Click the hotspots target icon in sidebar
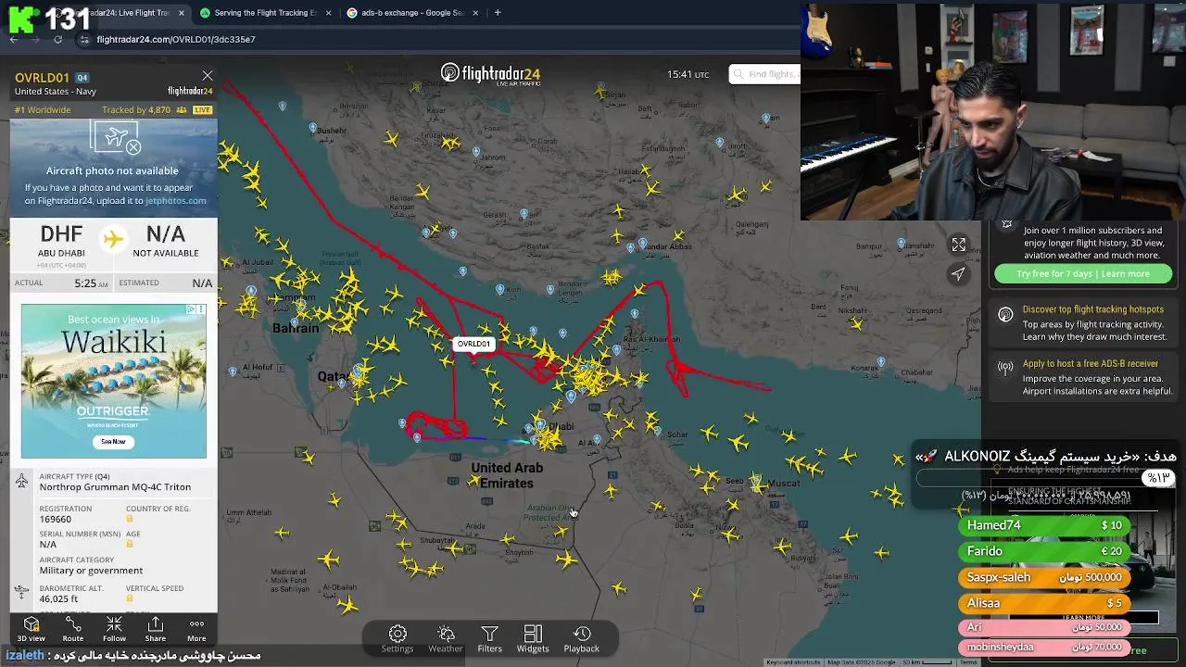The width and height of the screenshot is (1186, 667). [x=1005, y=315]
